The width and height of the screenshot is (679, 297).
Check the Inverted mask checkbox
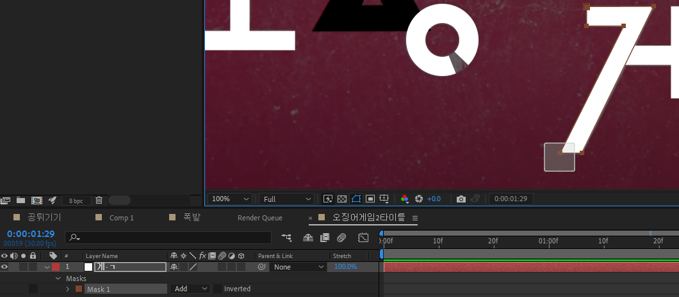point(218,289)
